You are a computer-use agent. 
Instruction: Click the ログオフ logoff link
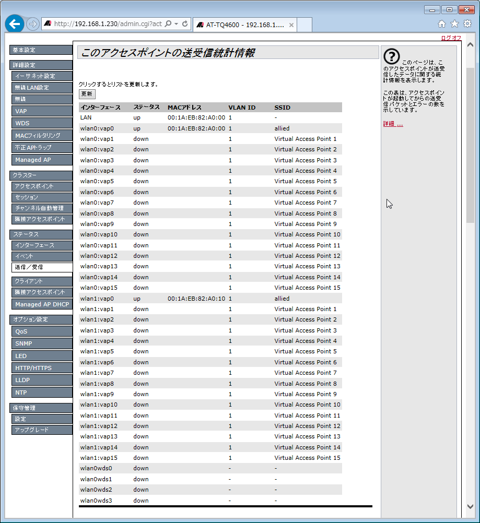[451, 38]
